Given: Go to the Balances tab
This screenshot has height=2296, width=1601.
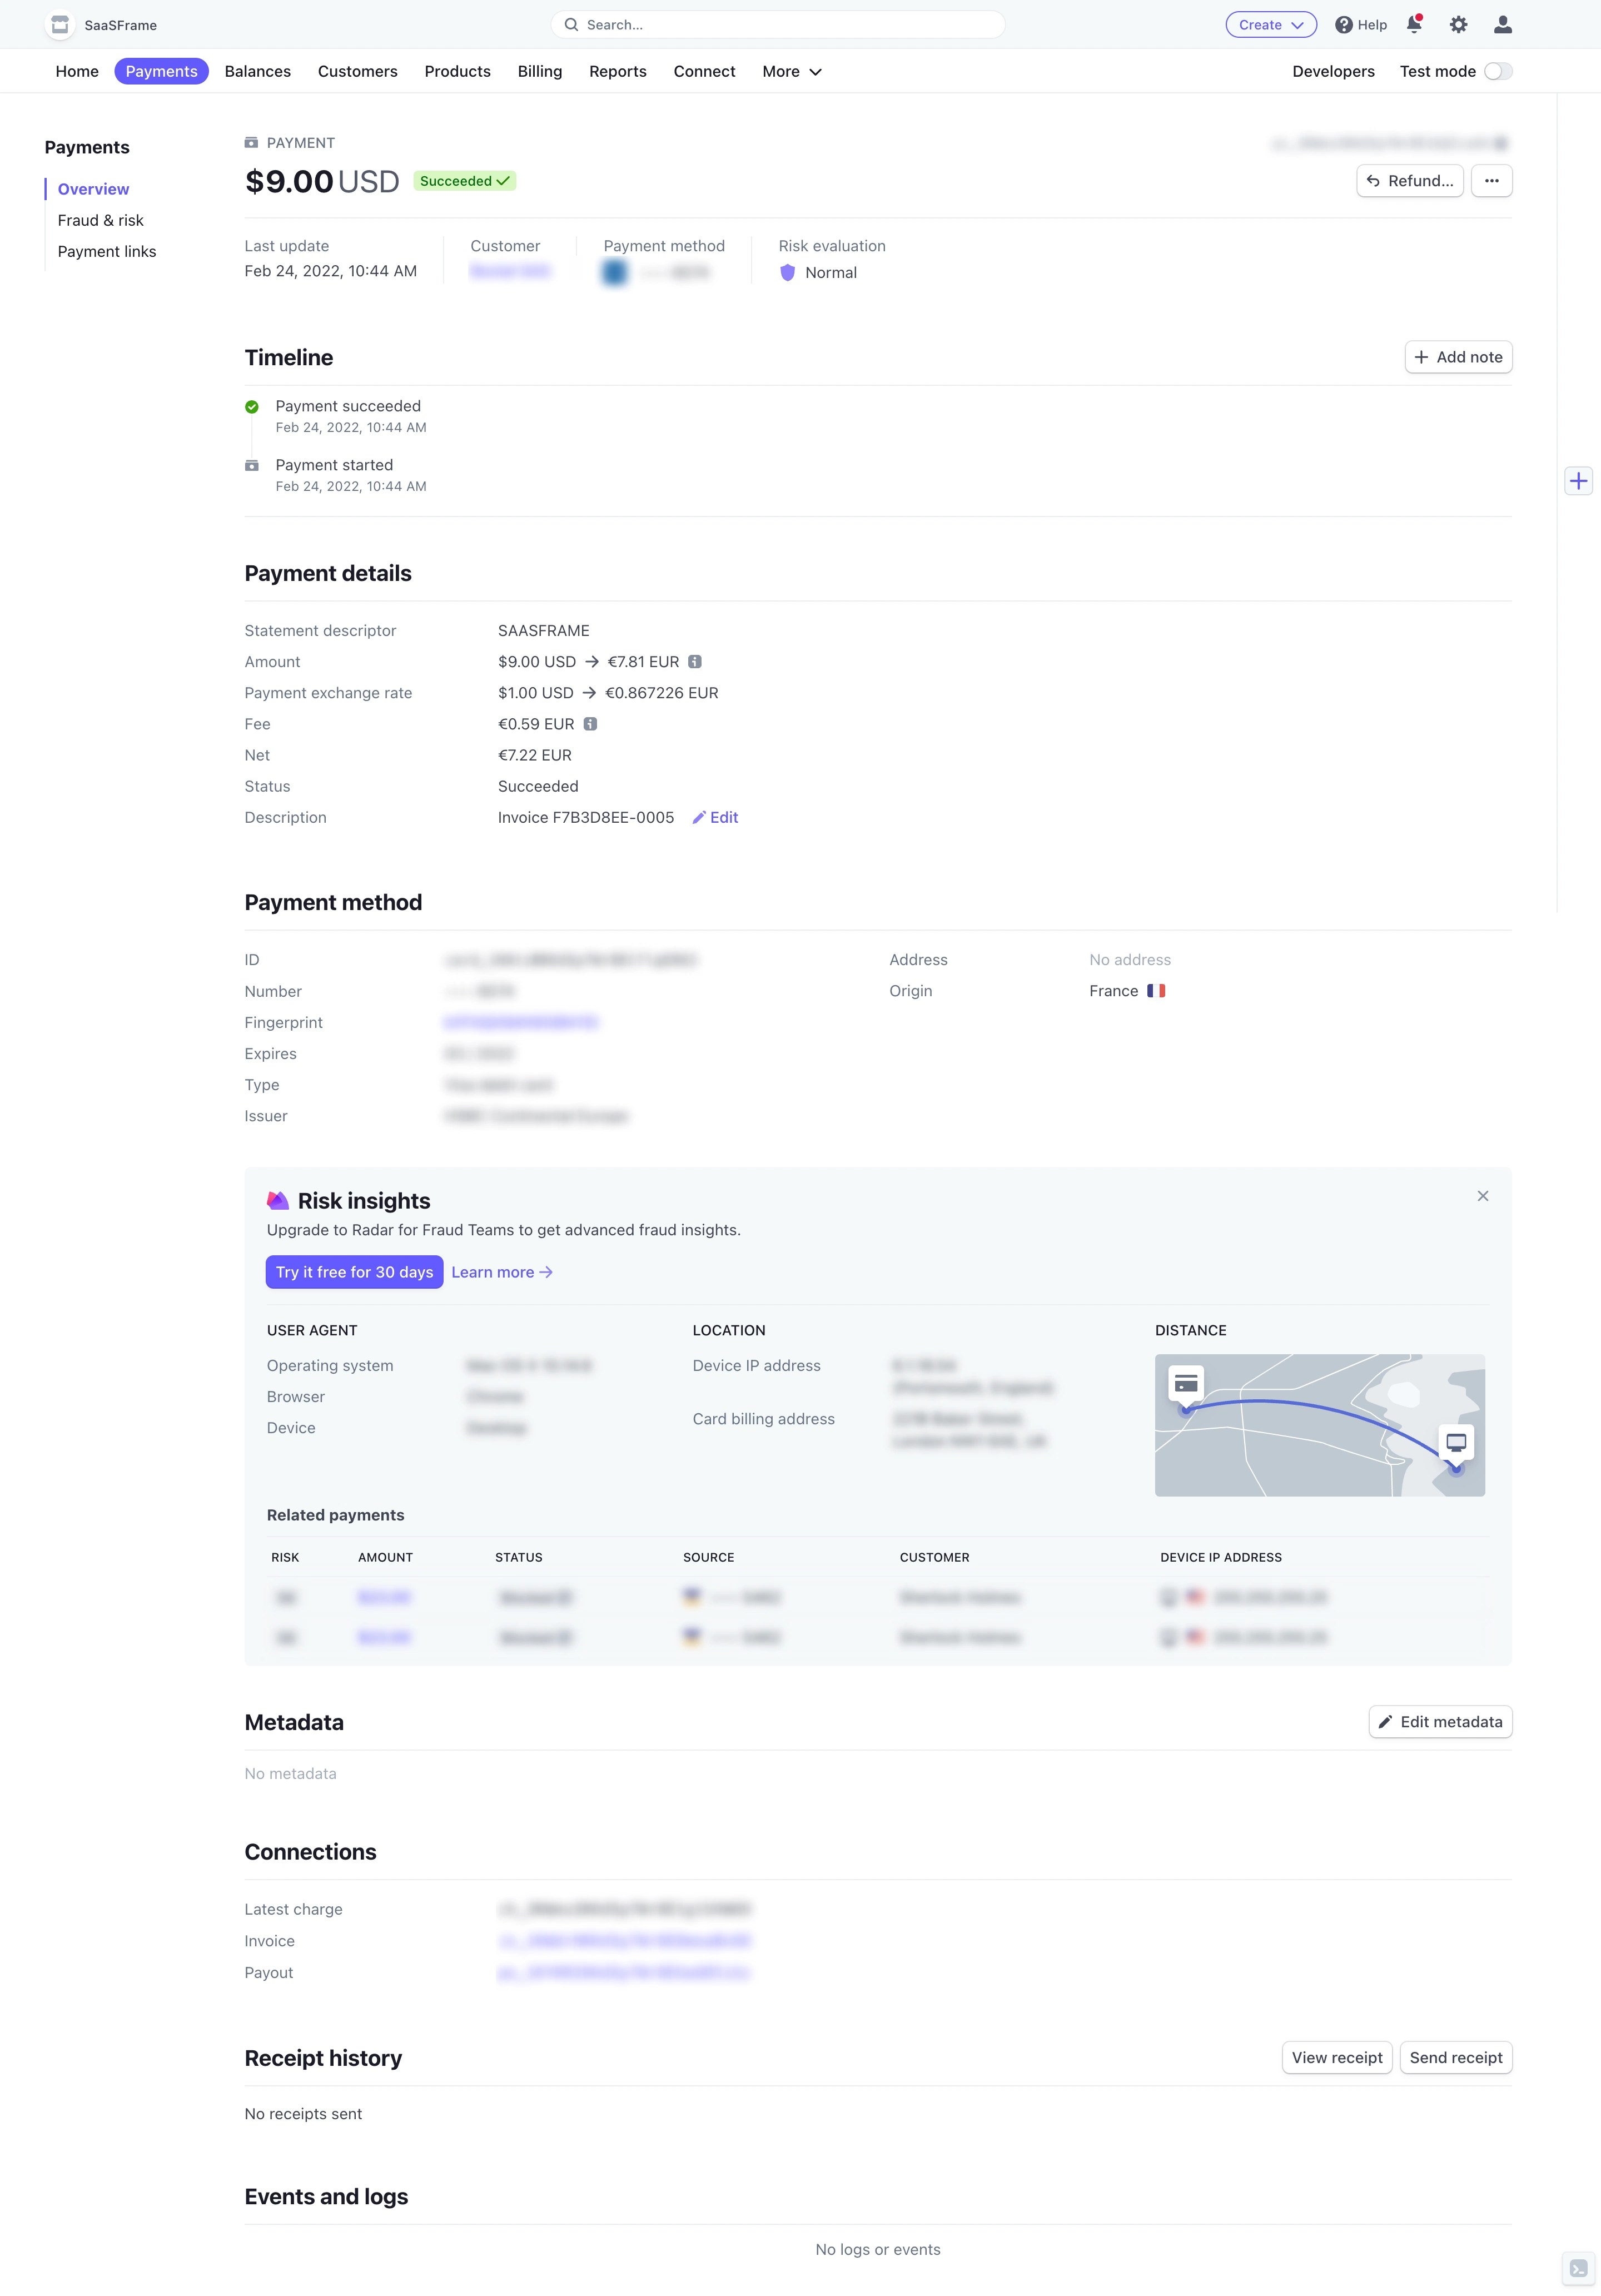Looking at the screenshot, I should (258, 71).
